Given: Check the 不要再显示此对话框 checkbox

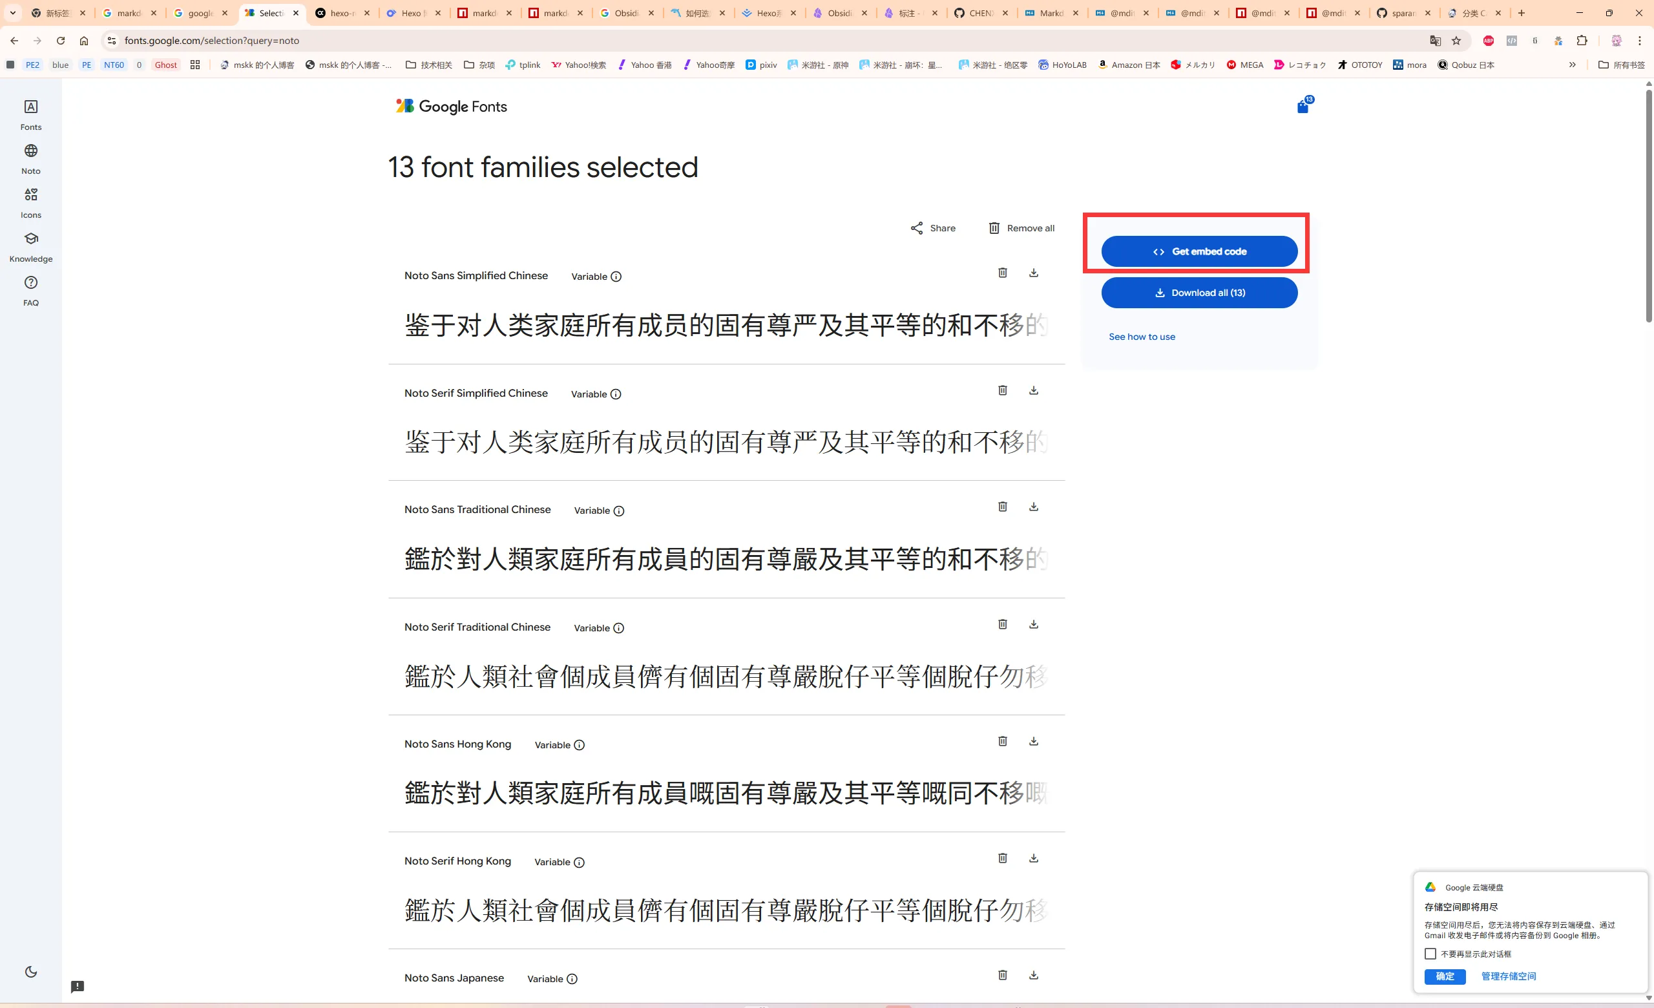Looking at the screenshot, I should [x=1430, y=954].
